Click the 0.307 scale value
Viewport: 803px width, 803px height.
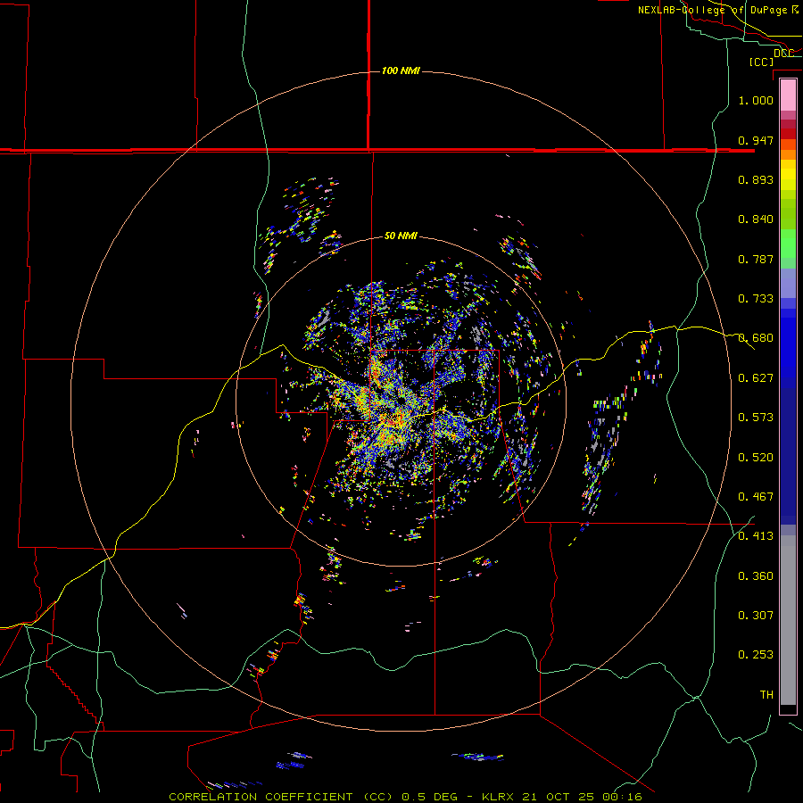pos(756,616)
